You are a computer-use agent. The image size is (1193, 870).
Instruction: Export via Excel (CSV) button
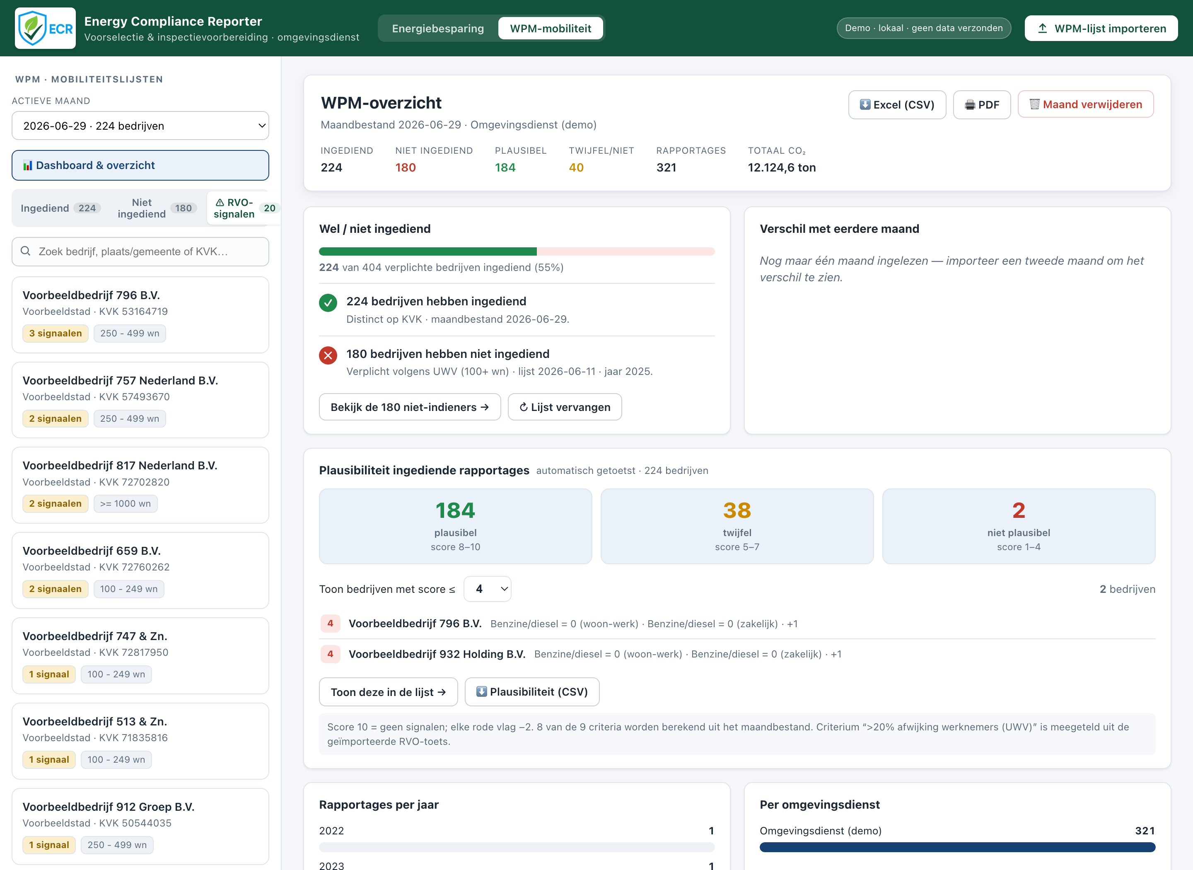tap(897, 104)
